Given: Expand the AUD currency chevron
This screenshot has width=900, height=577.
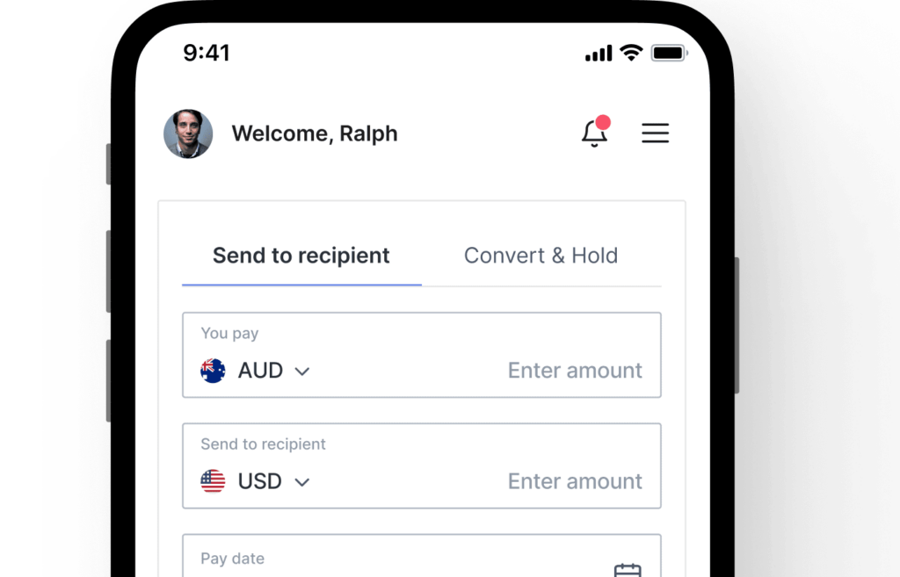Looking at the screenshot, I should click(x=302, y=371).
